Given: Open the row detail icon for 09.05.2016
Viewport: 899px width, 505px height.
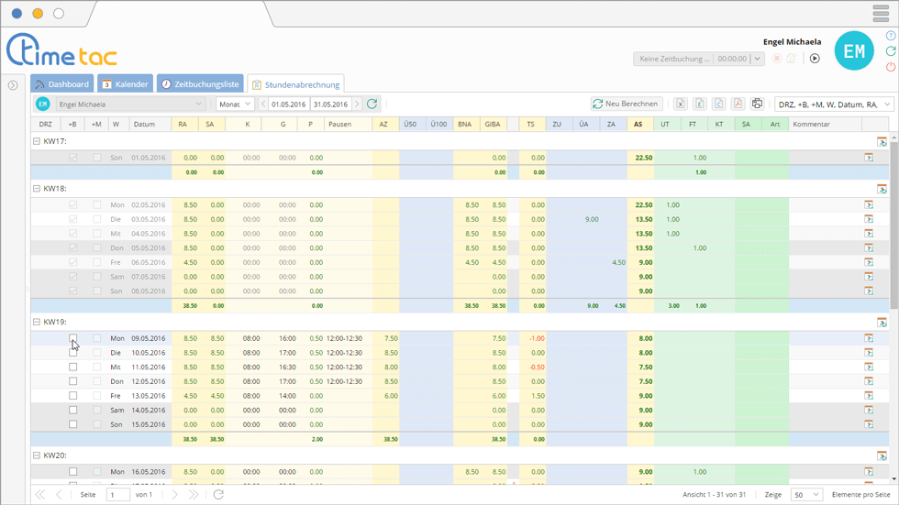Looking at the screenshot, I should point(869,338).
